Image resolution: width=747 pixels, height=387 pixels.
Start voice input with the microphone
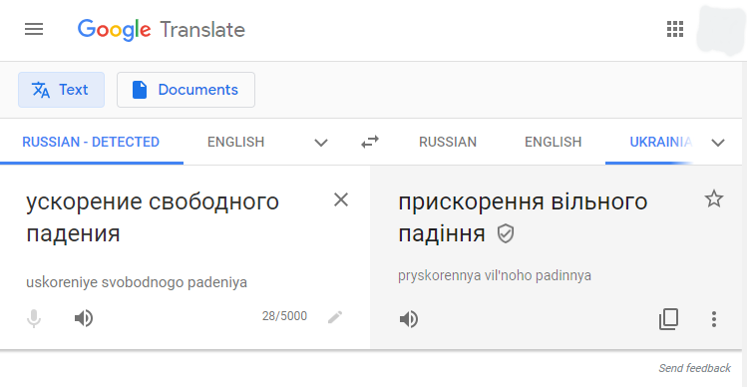pyautogui.click(x=34, y=318)
